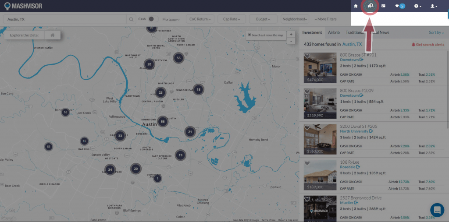Click the card icon in top navigation

[383, 6]
